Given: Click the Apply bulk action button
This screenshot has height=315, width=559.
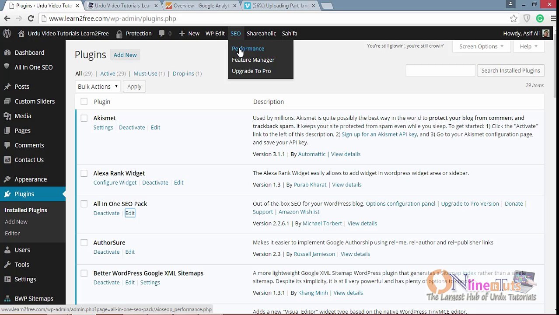Looking at the screenshot, I should (134, 86).
